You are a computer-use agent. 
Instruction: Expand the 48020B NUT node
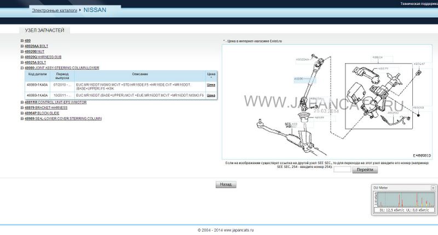[x=22, y=51]
